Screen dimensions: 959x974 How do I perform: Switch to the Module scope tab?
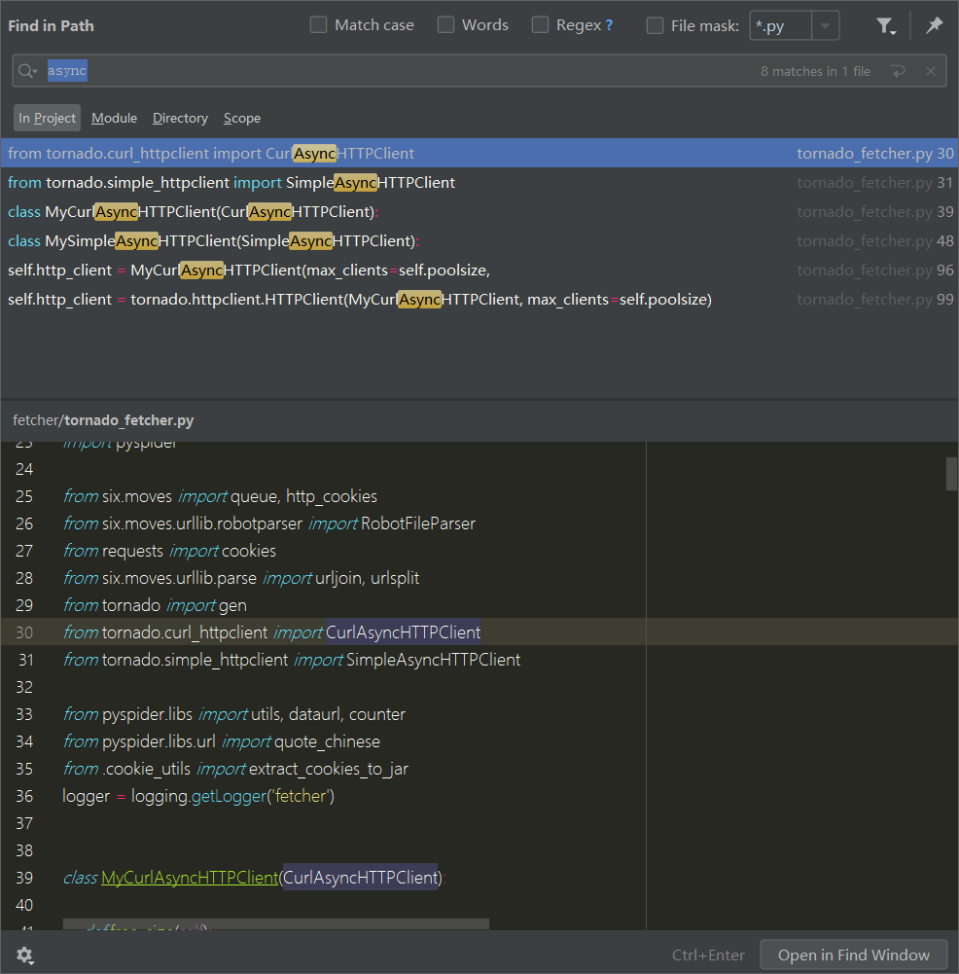(x=114, y=118)
